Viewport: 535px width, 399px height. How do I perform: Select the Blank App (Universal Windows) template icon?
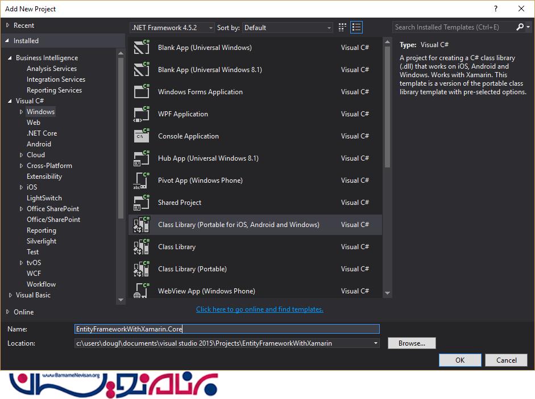141,48
